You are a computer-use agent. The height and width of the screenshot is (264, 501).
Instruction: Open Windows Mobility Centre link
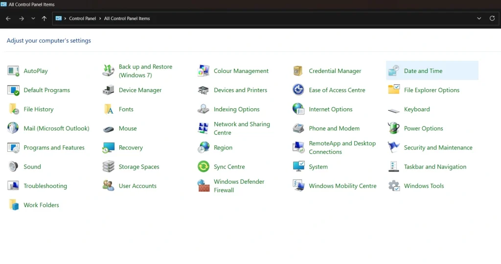click(342, 186)
